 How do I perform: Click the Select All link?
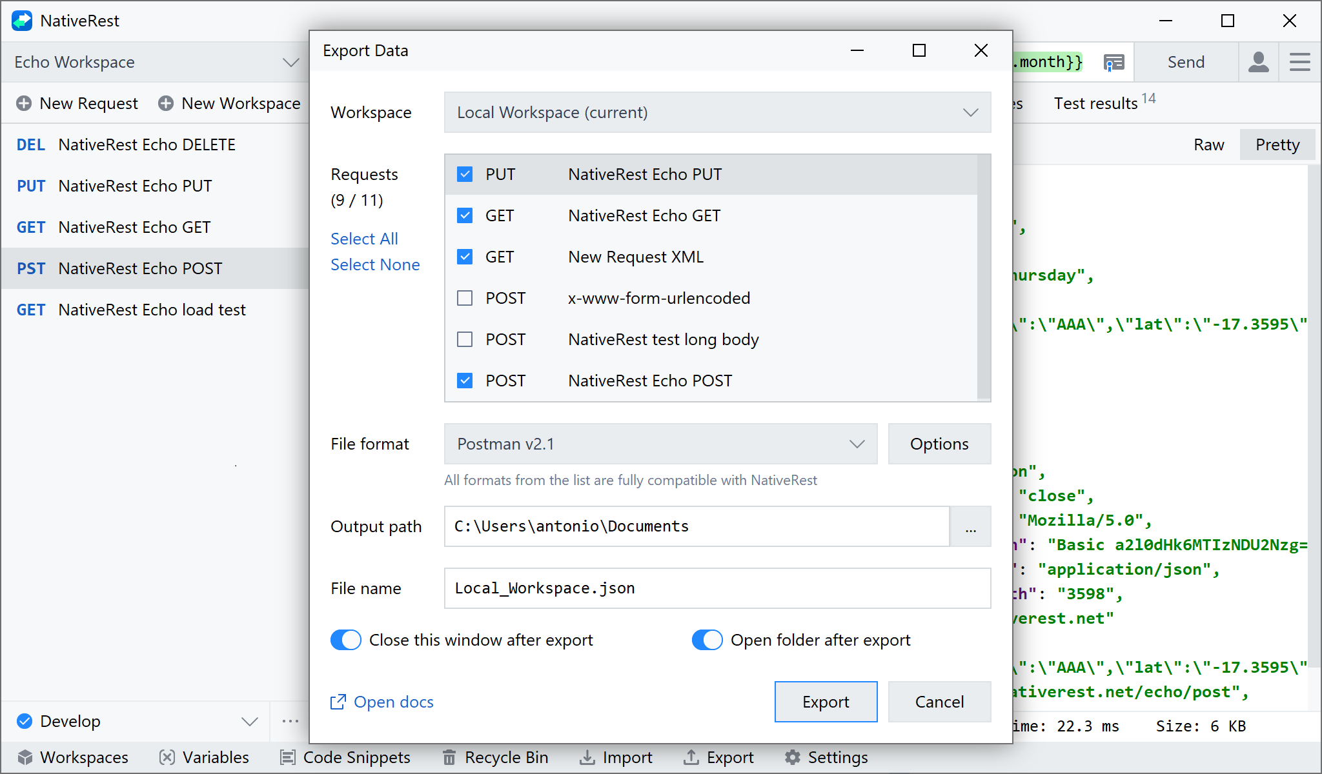pos(364,239)
